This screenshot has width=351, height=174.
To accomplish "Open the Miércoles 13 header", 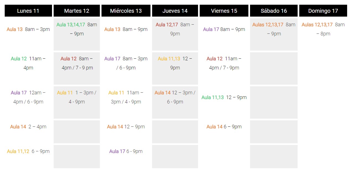I will 126,11.
